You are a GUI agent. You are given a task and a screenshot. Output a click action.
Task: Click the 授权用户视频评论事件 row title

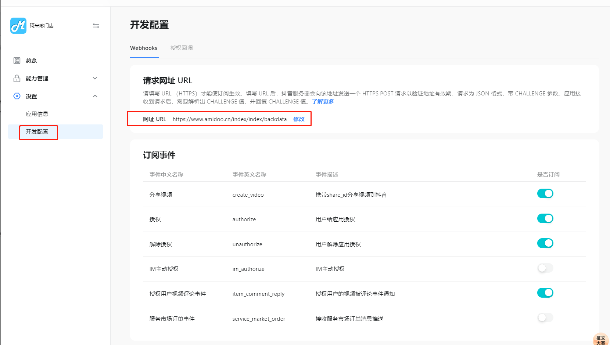pos(178,294)
